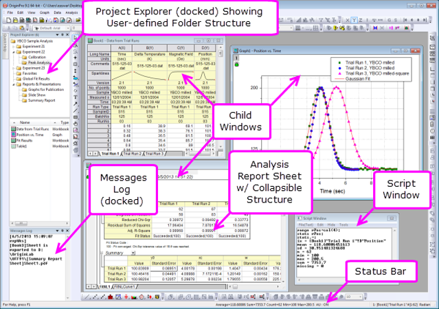Open Hide menu in Script Window
Viewport: 439px width, 309px height.
click(331, 225)
